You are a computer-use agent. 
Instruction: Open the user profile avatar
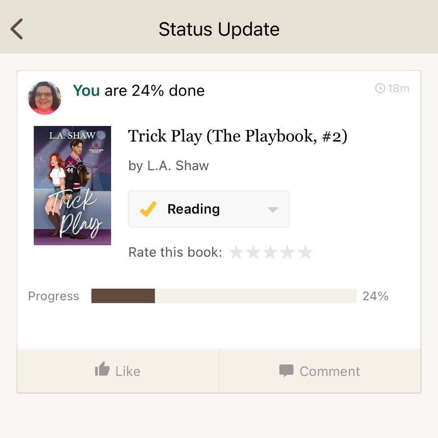tap(45, 98)
